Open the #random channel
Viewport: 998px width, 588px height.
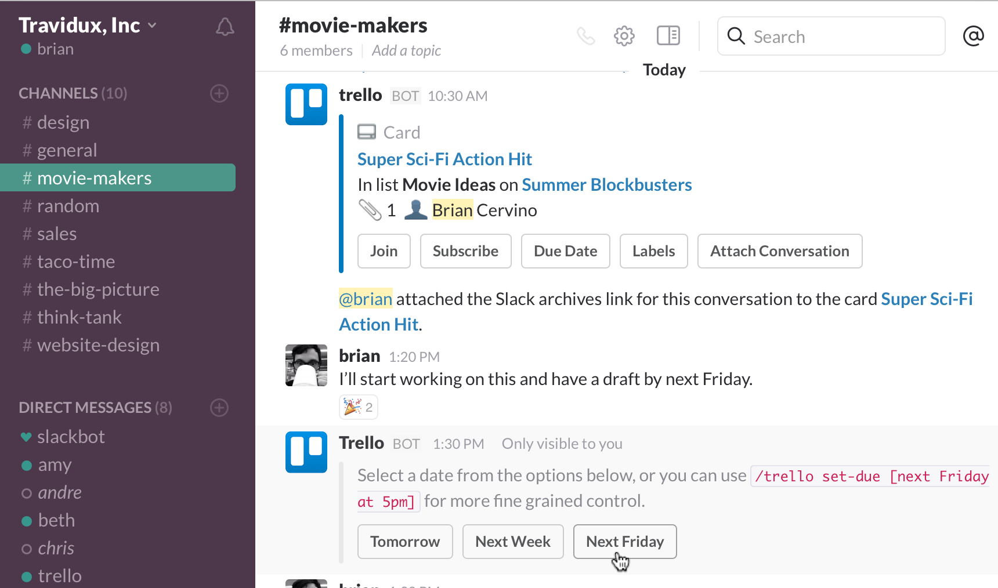(x=118, y=206)
